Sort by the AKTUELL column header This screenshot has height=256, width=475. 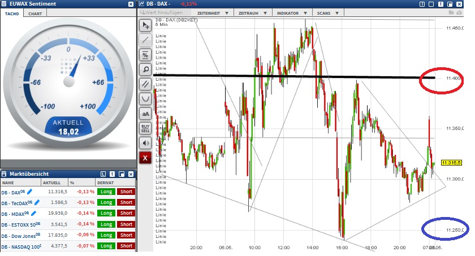tap(54, 183)
